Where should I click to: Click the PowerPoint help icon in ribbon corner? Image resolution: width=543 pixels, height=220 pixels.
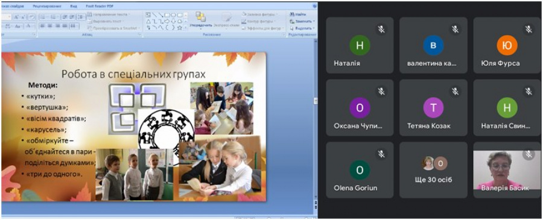[x=314, y=6]
